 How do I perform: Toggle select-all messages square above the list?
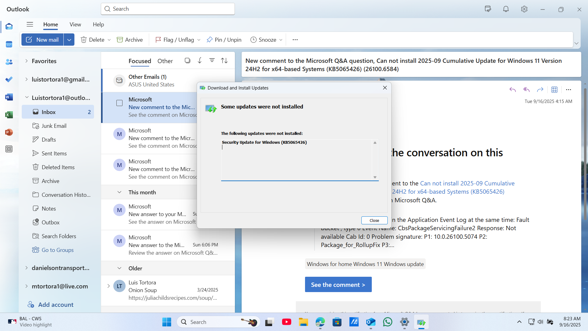[x=187, y=60]
